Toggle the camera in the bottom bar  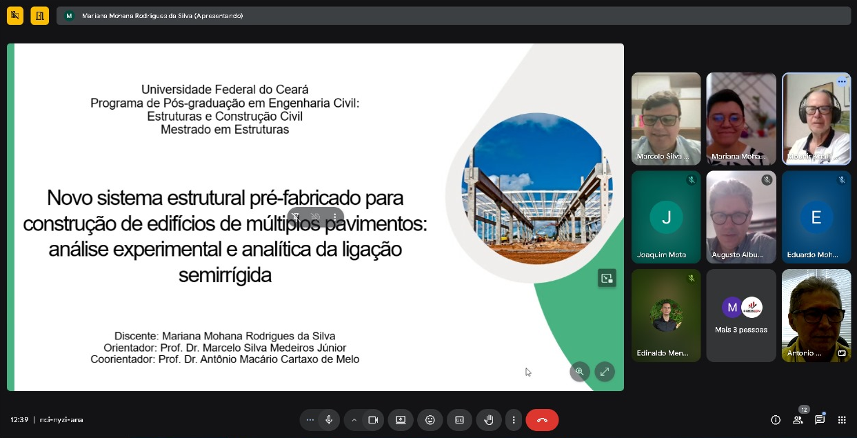tap(373, 419)
